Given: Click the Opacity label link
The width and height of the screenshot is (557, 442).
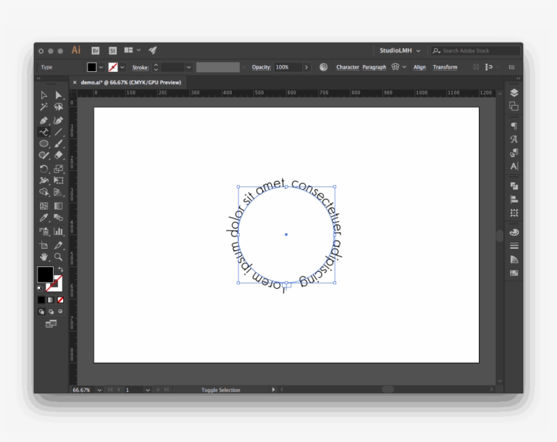Looking at the screenshot, I should point(262,67).
